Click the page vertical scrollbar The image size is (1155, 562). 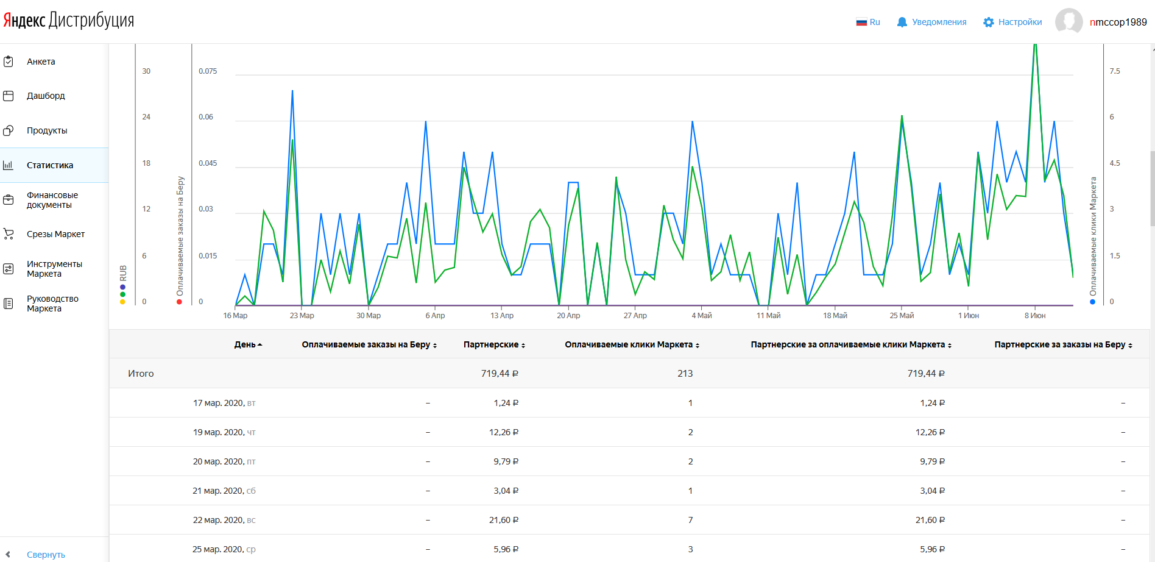[1152, 189]
